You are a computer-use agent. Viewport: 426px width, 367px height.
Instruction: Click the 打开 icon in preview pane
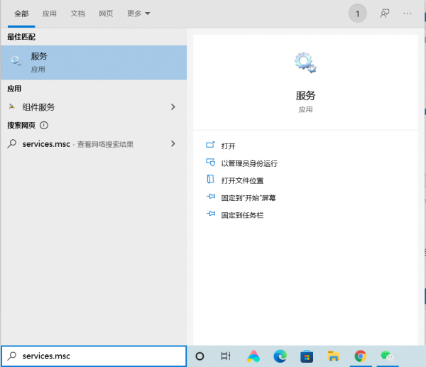tap(210, 145)
